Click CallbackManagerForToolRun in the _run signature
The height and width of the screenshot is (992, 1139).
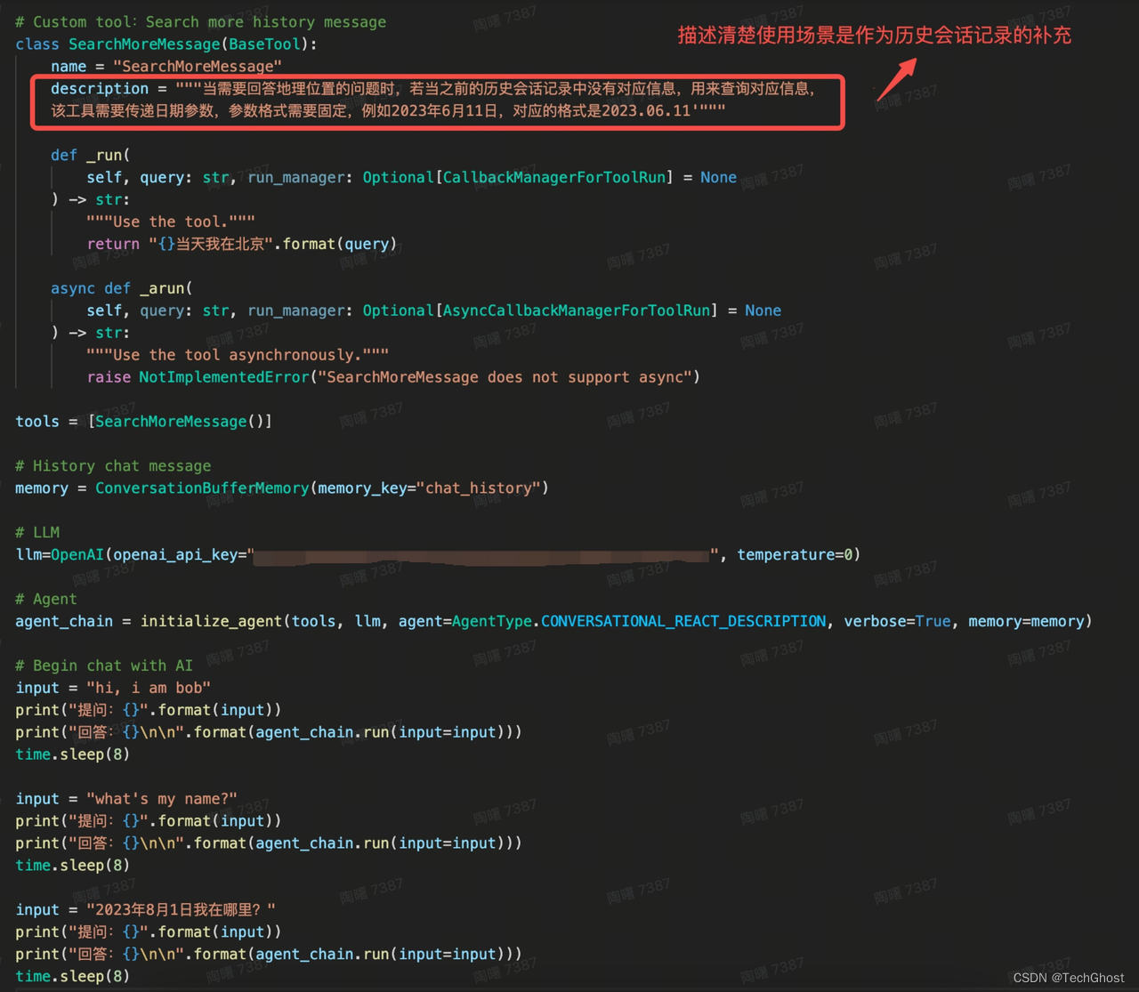[x=553, y=177]
